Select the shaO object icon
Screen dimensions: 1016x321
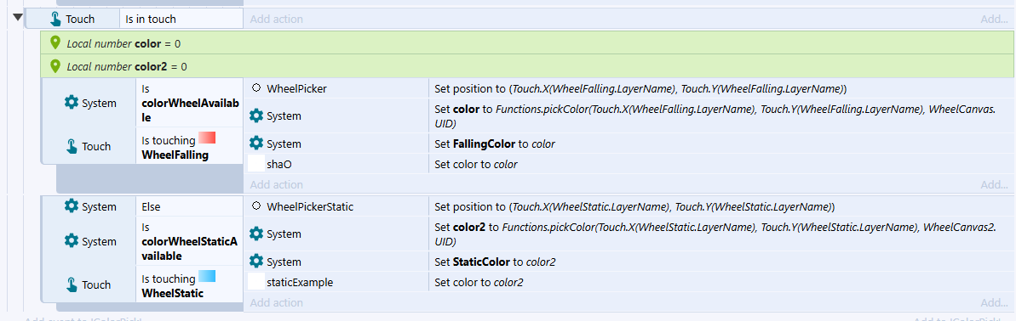[256, 164]
